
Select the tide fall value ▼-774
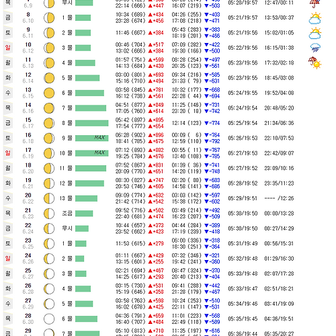[212, 123]
